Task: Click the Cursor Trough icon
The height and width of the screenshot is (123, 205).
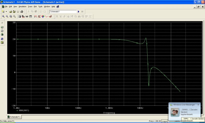Action: (60, 17)
